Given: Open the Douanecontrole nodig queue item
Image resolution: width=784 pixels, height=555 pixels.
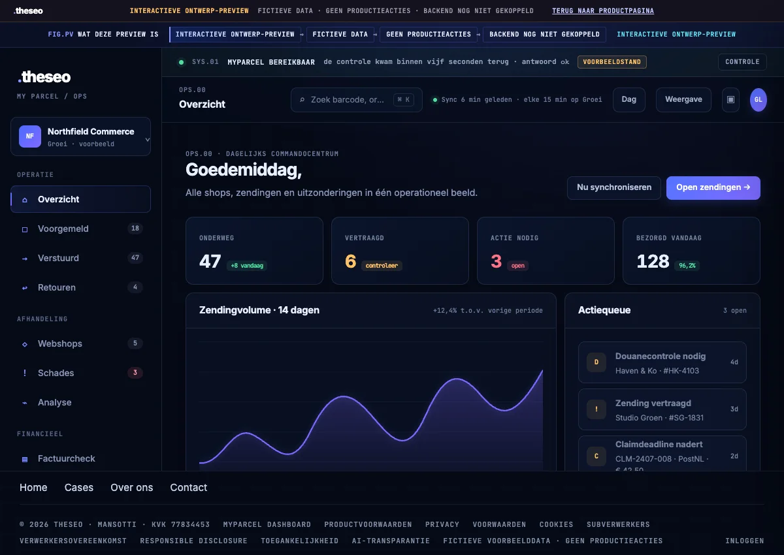Looking at the screenshot, I should click(x=662, y=362).
